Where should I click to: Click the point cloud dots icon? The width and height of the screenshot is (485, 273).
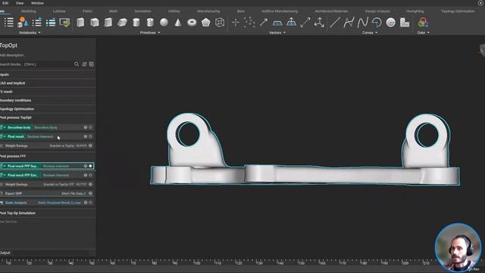[249, 22]
